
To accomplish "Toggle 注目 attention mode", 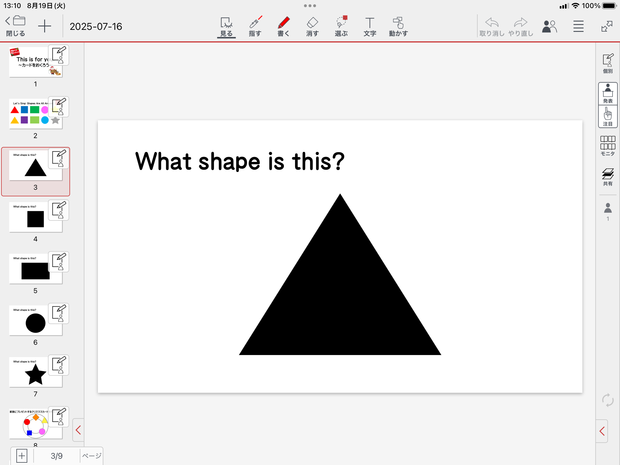I will (x=608, y=117).
